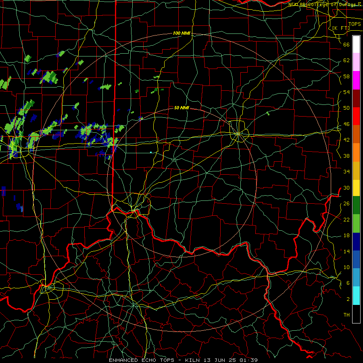363x363 pixels.
Task: Click the isolated cyan echo pixel on the map
Action: (x=151, y=152)
